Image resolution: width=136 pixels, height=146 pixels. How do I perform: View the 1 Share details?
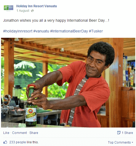127,133
